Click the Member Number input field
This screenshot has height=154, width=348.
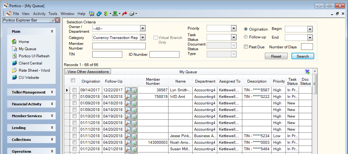[x=119, y=46]
